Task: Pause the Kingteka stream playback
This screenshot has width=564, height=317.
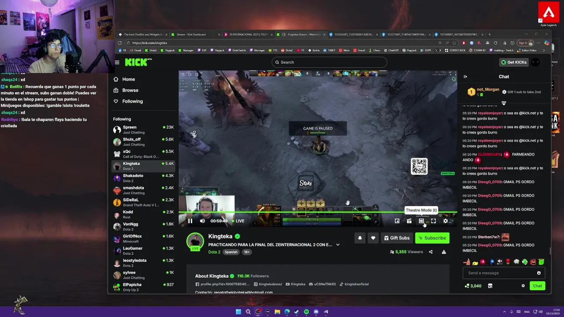Action: click(x=190, y=221)
